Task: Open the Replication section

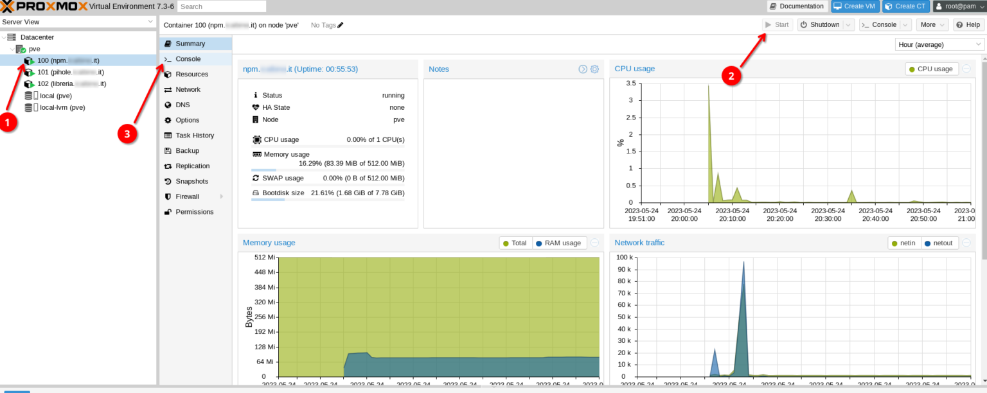Action: coord(195,166)
